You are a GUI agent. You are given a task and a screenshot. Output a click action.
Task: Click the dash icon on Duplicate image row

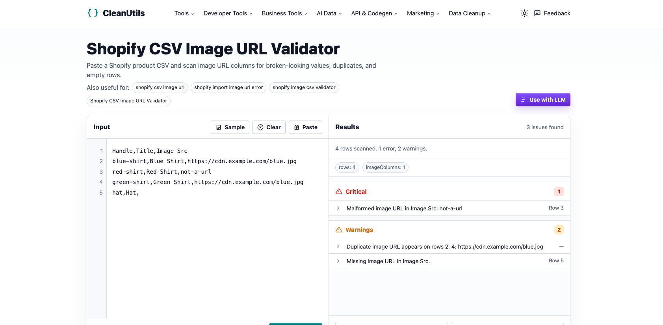point(561,246)
